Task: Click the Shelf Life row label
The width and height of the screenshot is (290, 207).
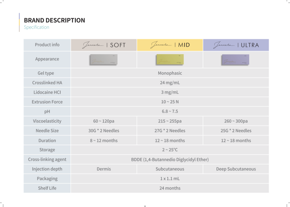Action: (47, 188)
